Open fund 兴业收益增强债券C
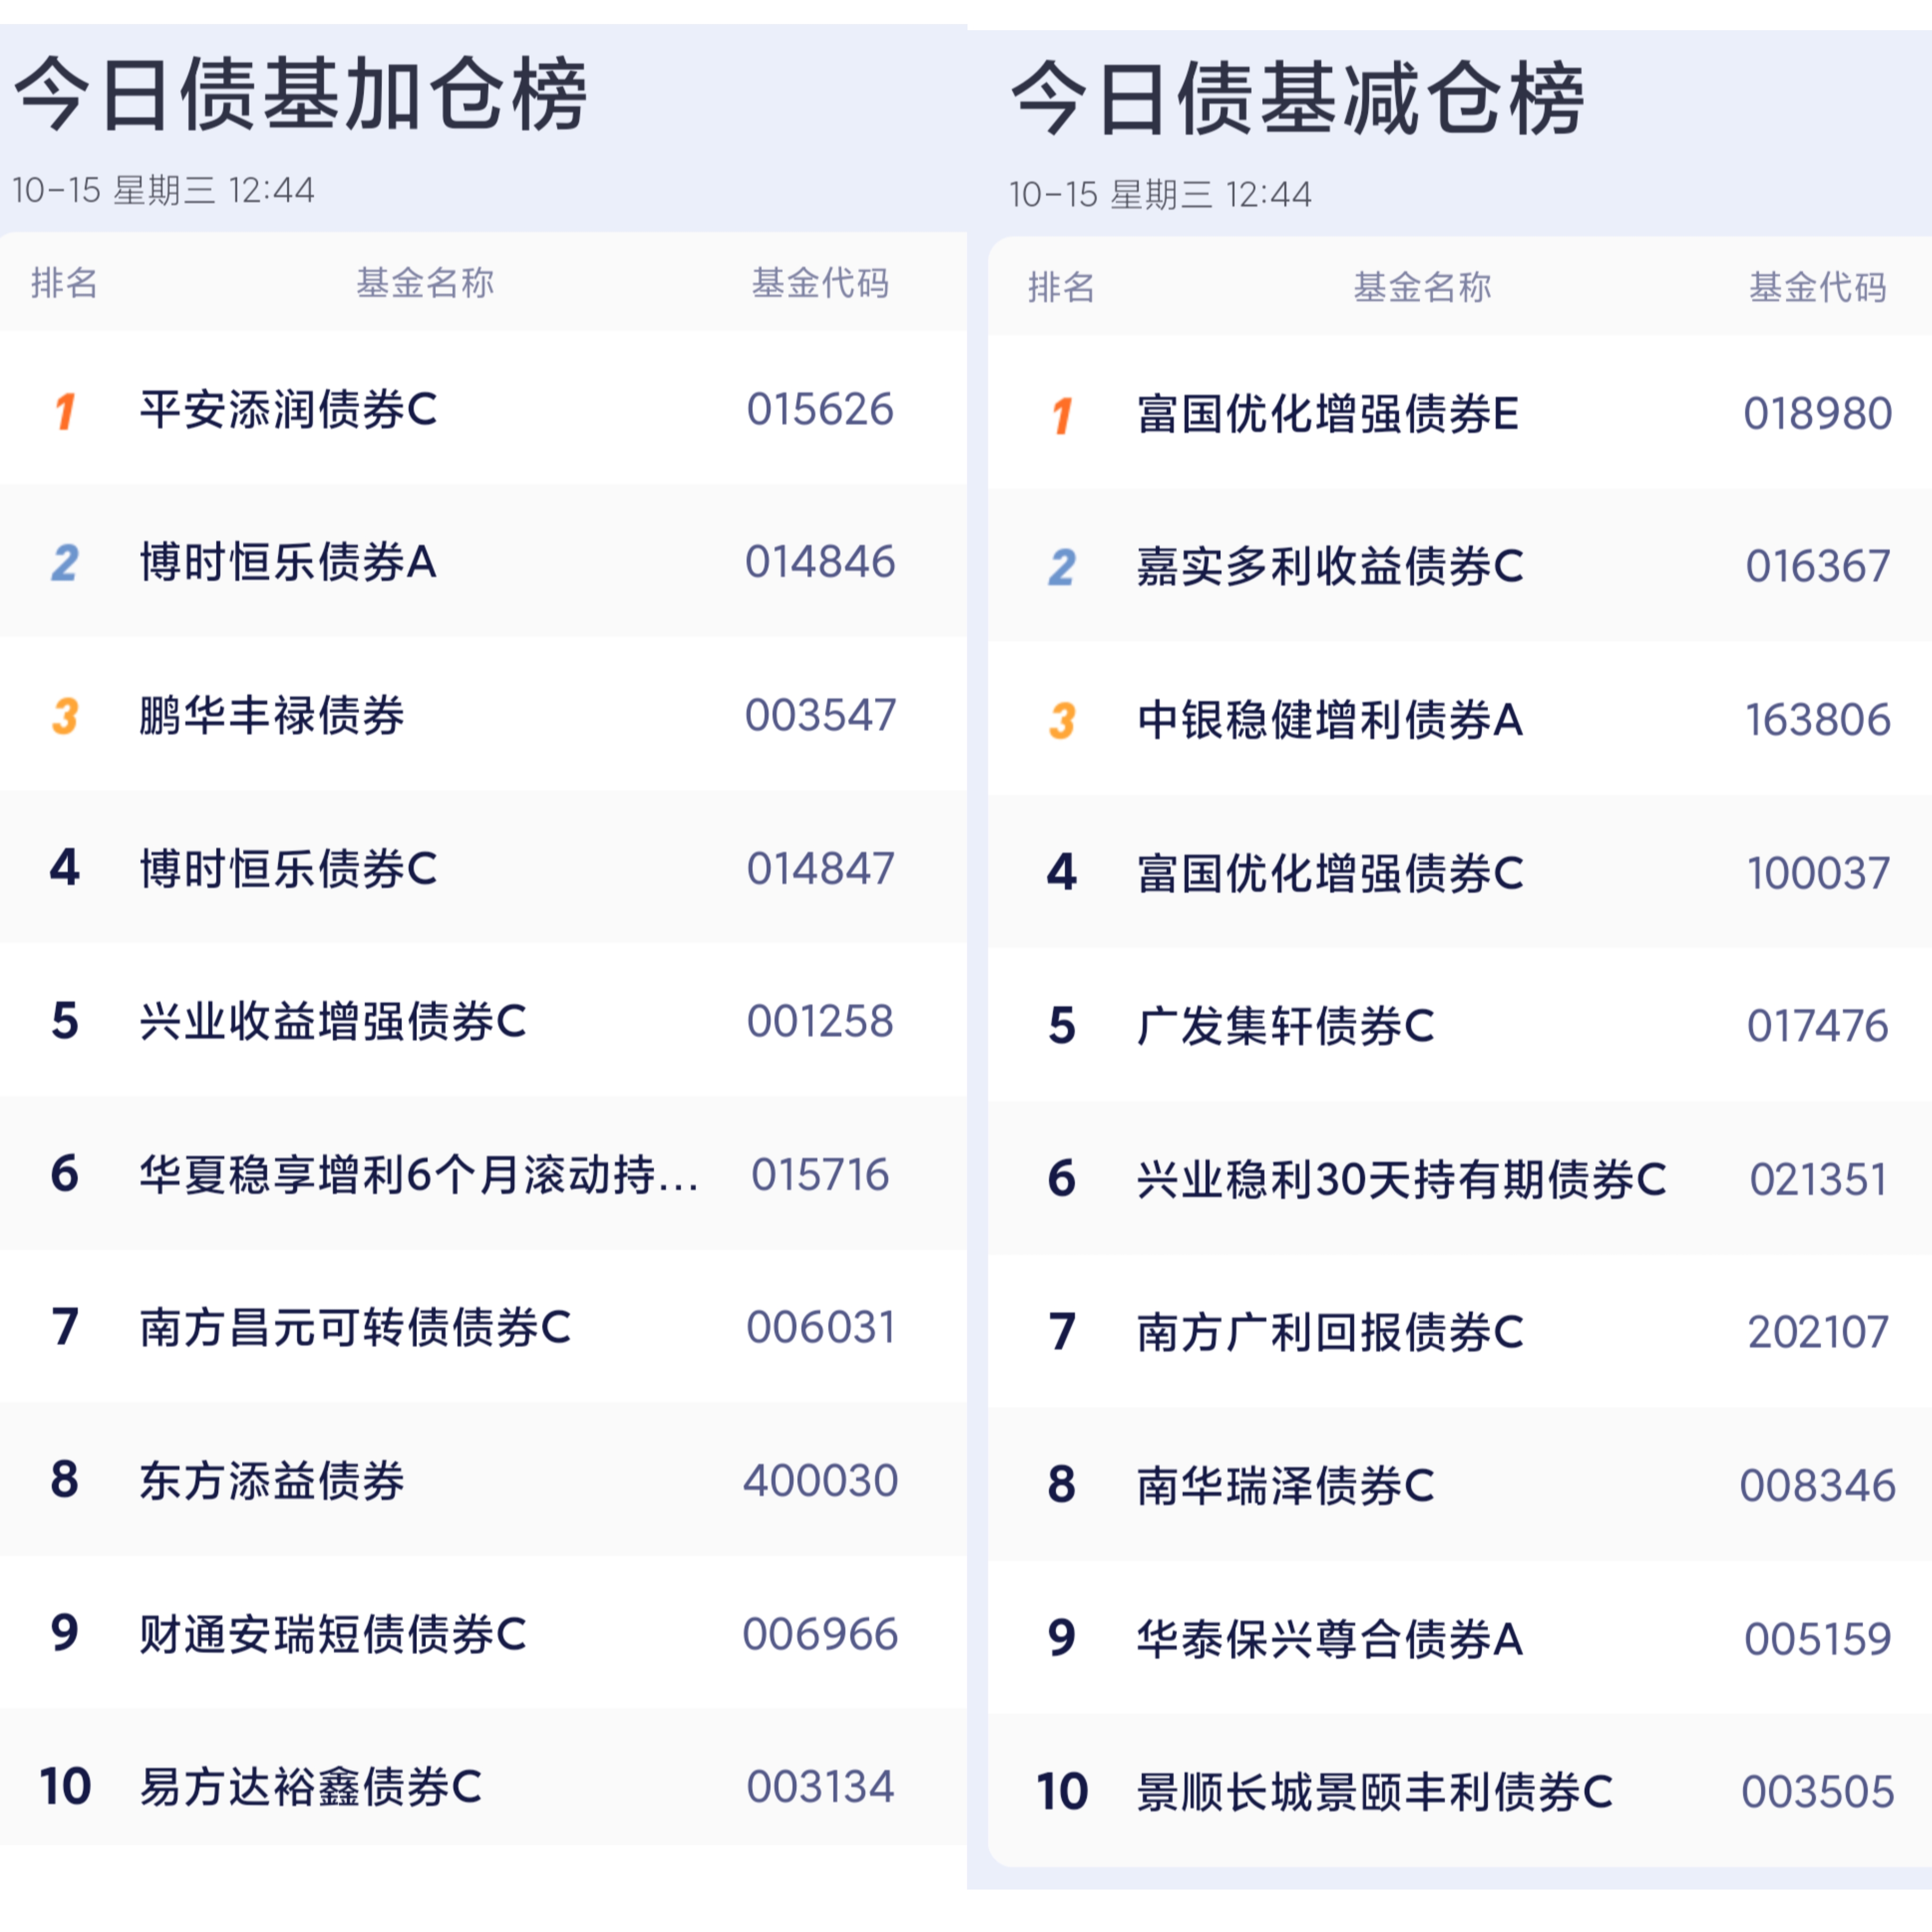Image resolution: width=1932 pixels, height=1932 pixels. pos(333,1022)
